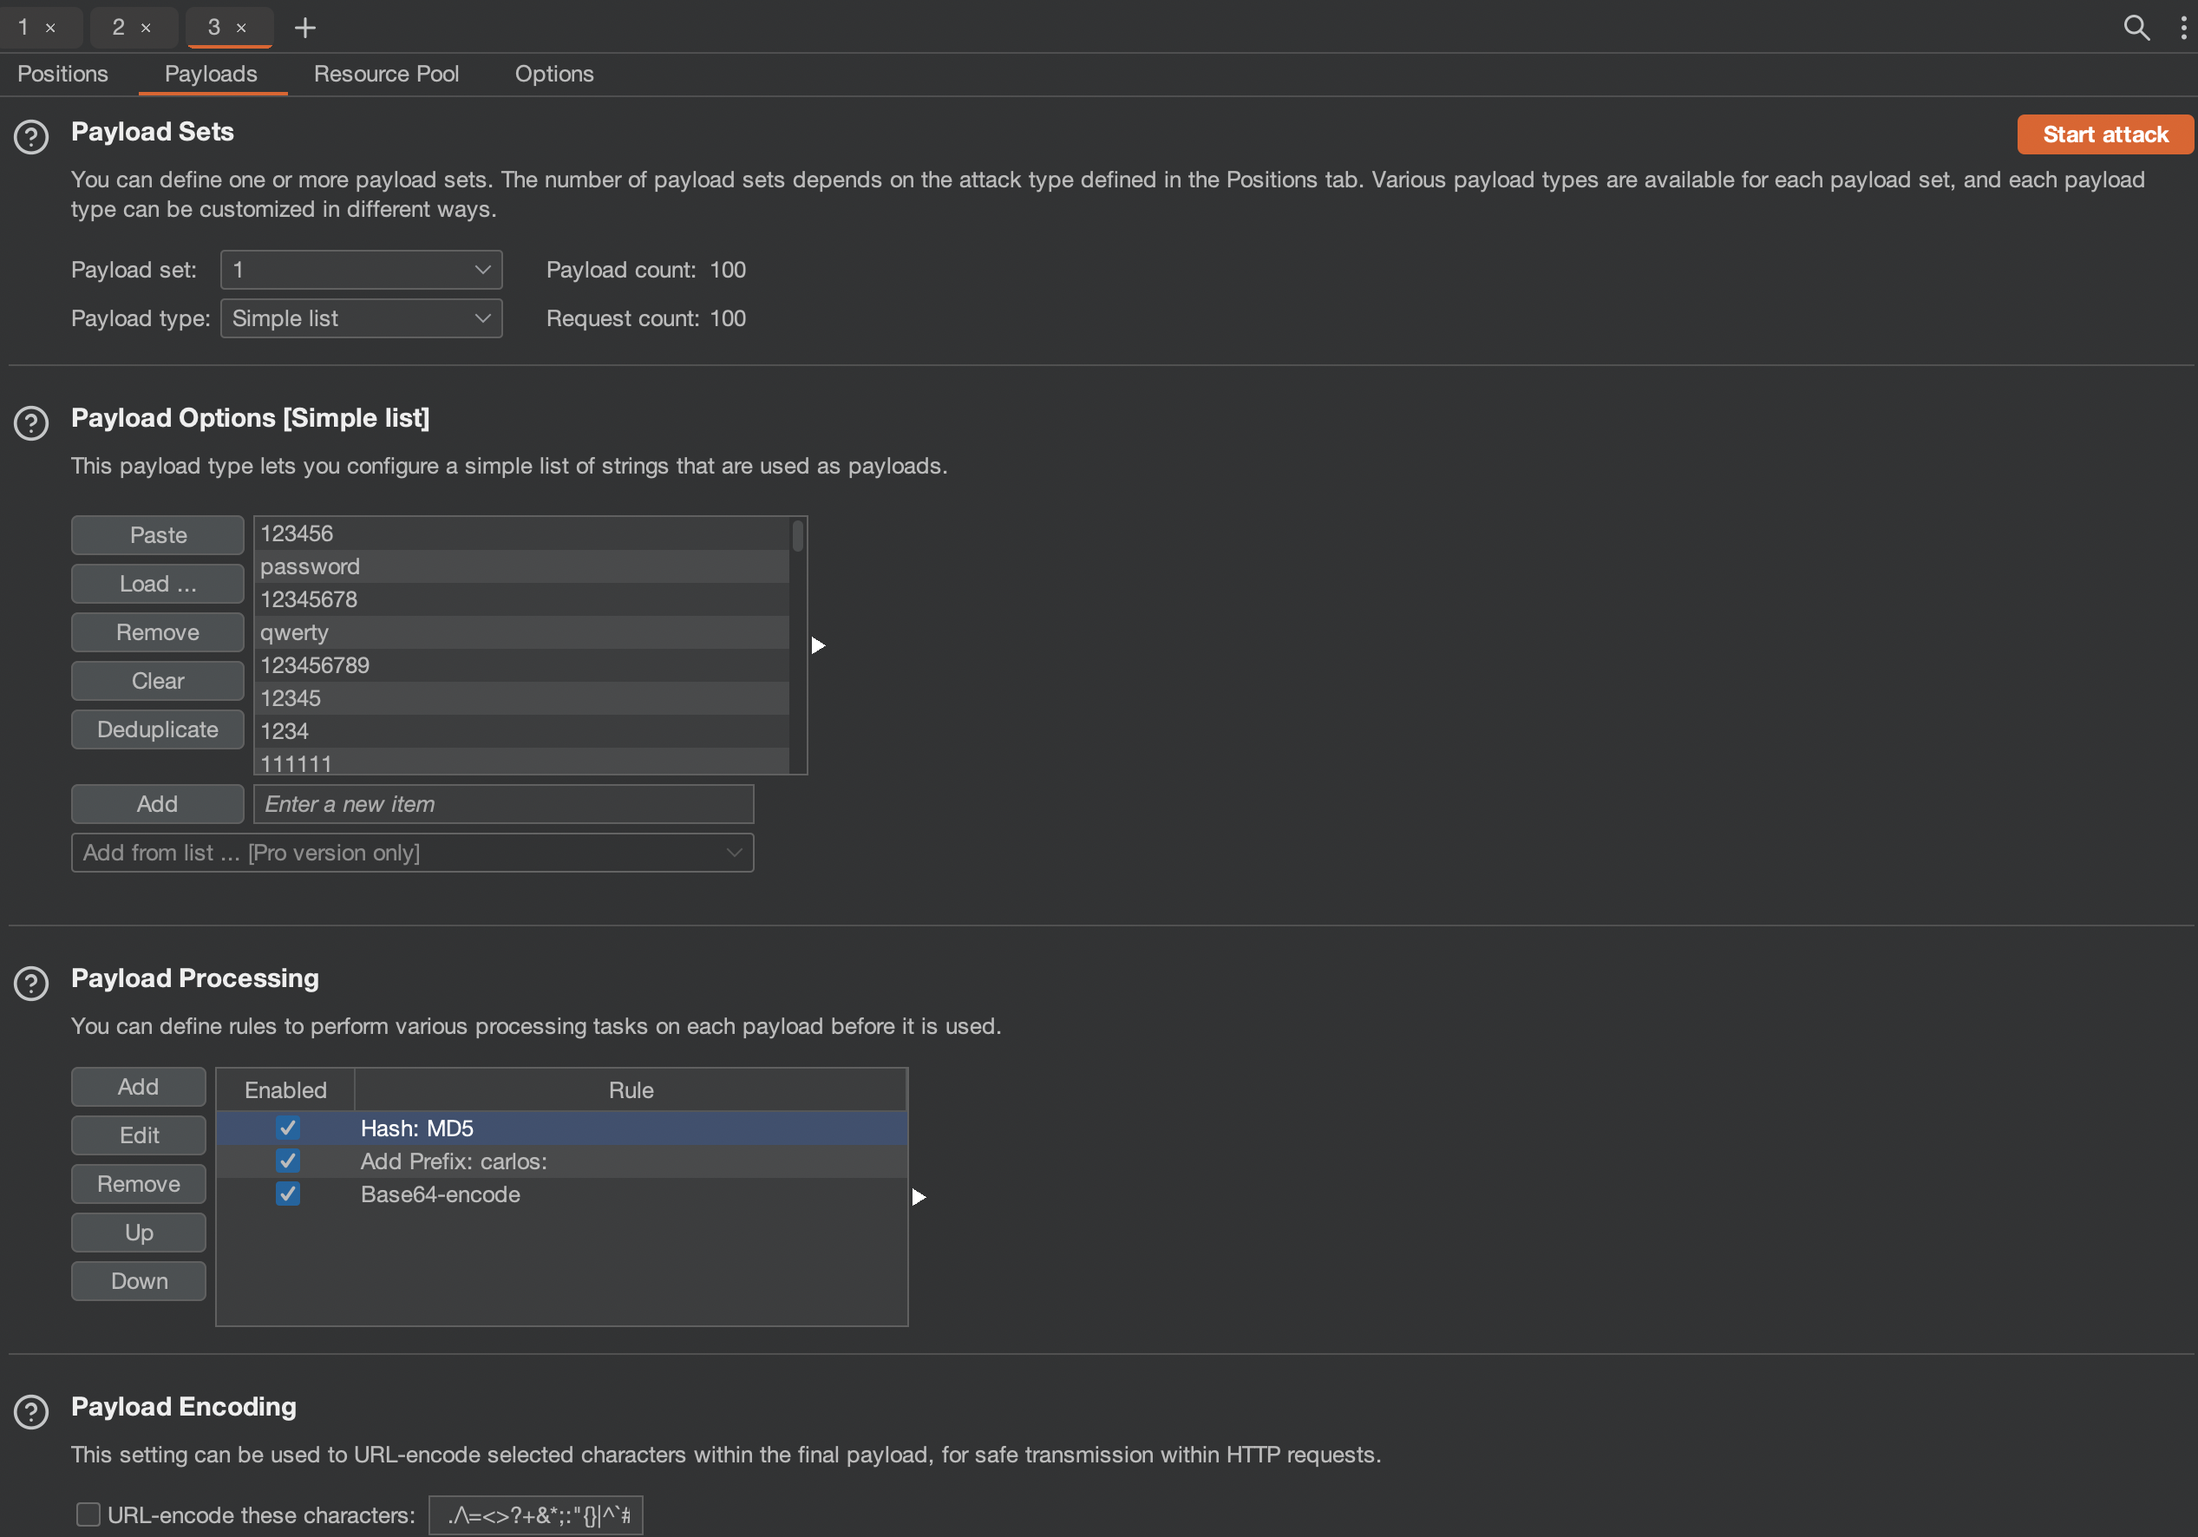Close Intruder tab 2
This screenshot has width=2198, height=1537.
pyautogui.click(x=146, y=29)
